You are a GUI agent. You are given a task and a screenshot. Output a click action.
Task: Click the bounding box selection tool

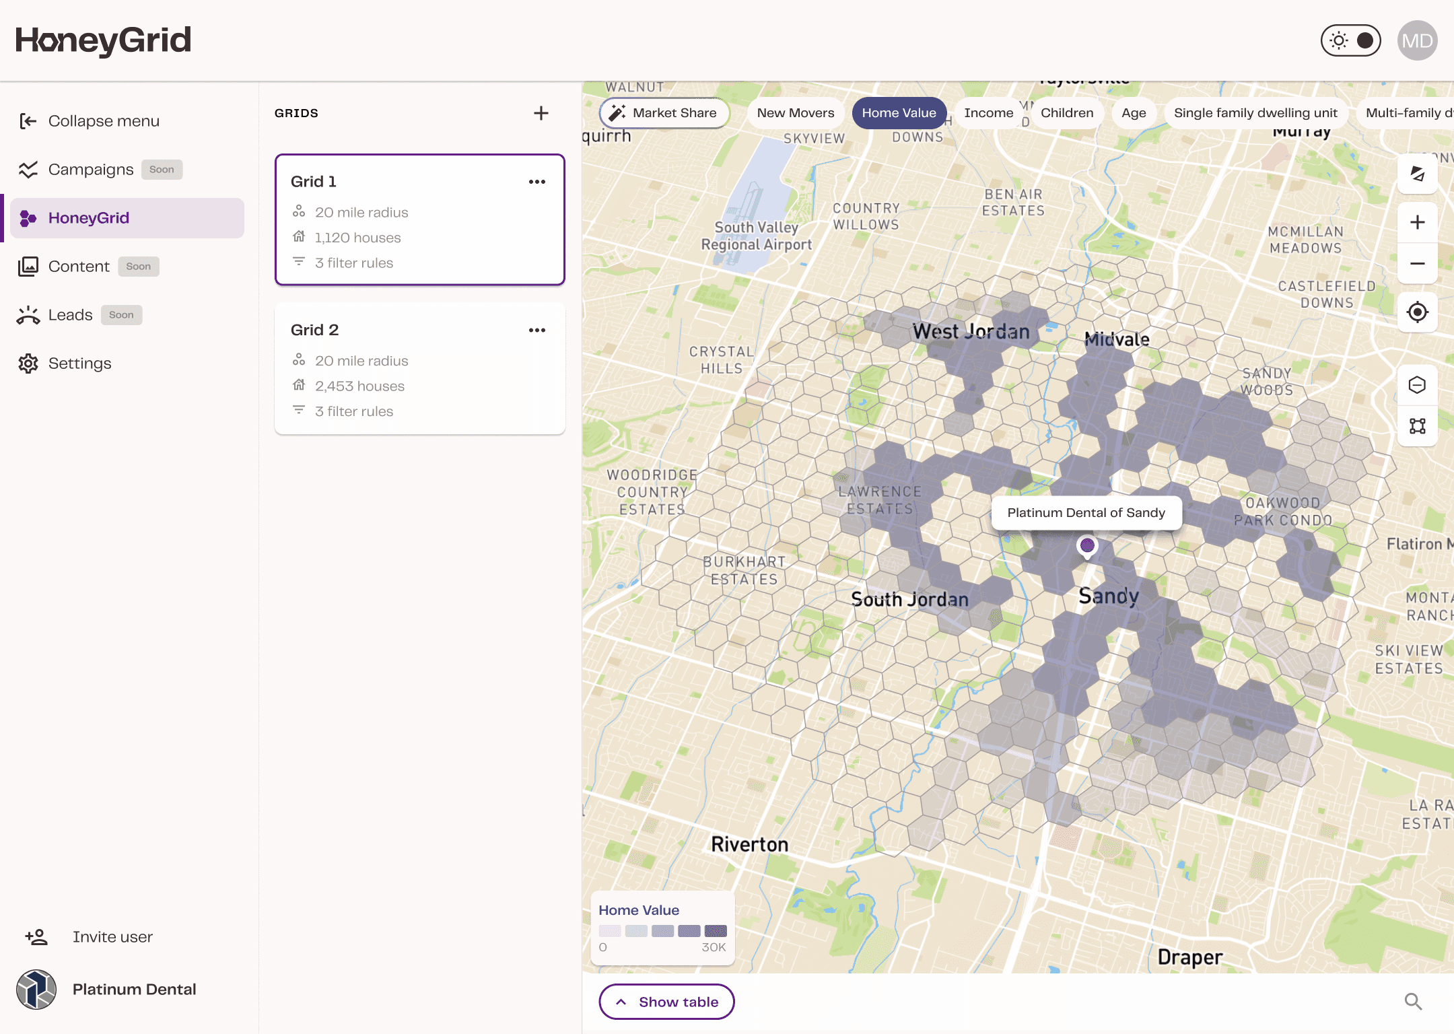click(1418, 426)
